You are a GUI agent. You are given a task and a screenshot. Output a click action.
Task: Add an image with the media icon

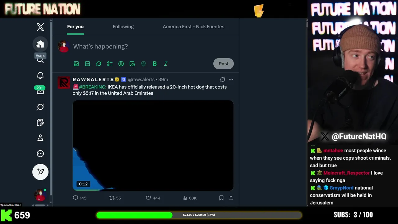pyautogui.click(x=76, y=64)
